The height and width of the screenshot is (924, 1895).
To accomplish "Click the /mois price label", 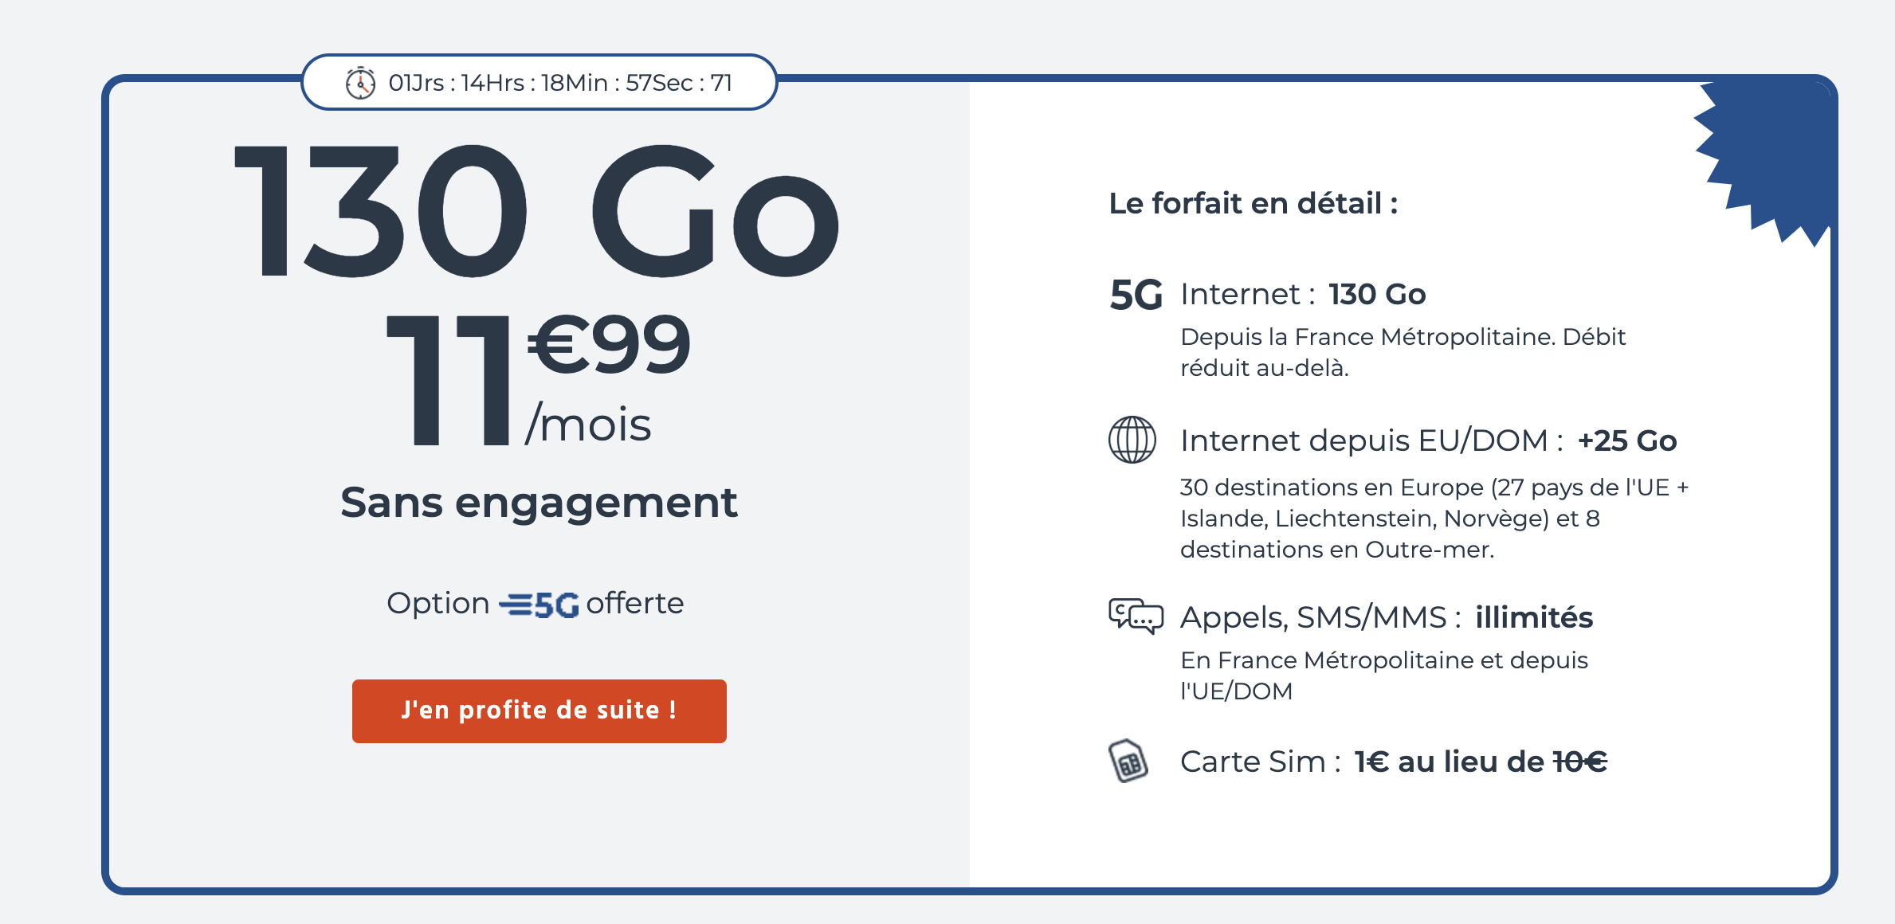I will click(588, 423).
